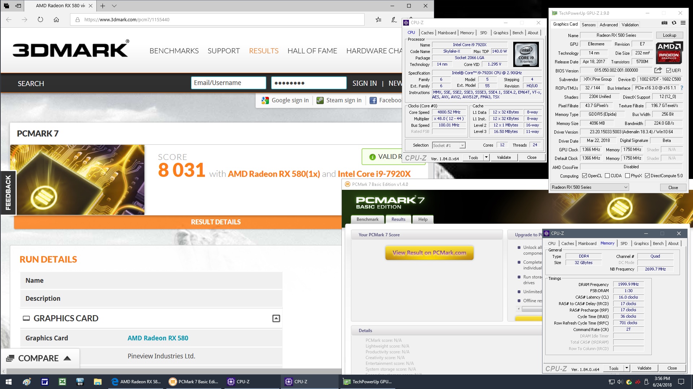Screen dimensions: 693x389
Task: Toggle the CUDA checkbox
Action: 607,176
